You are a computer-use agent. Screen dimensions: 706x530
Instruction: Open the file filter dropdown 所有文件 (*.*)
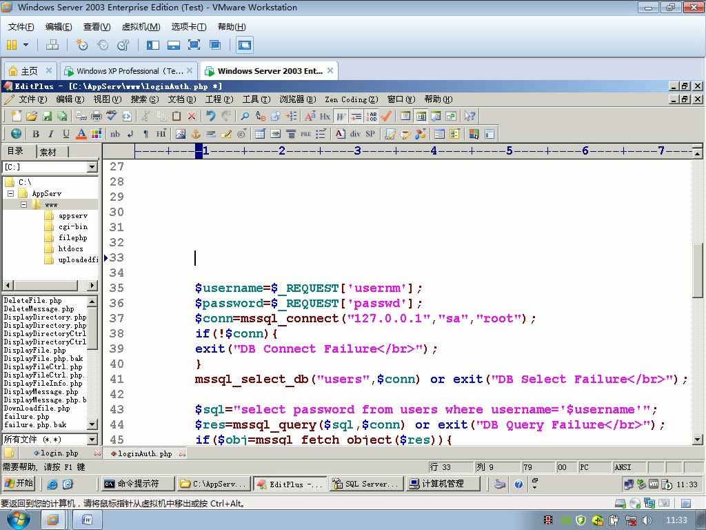(92, 439)
